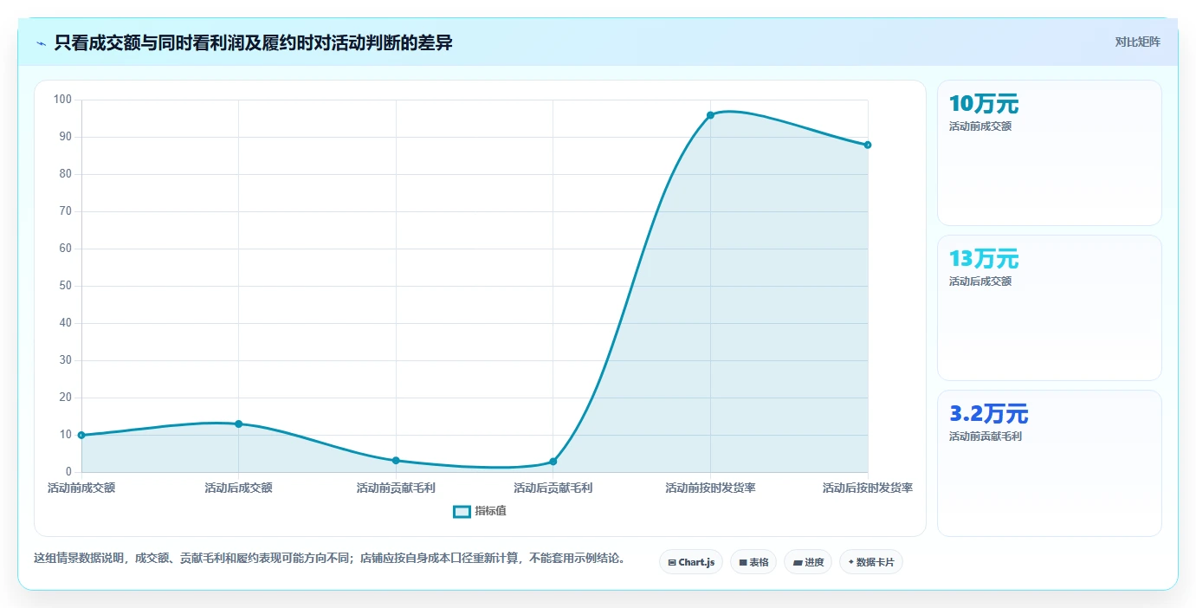Open the 3.2万元 活动前贡献毛利 card
The image size is (1196, 608).
1049,462
